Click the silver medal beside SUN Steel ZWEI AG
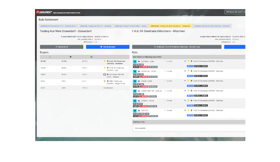Image resolution: width=280 pixels, height=162 pixels. click(105, 74)
